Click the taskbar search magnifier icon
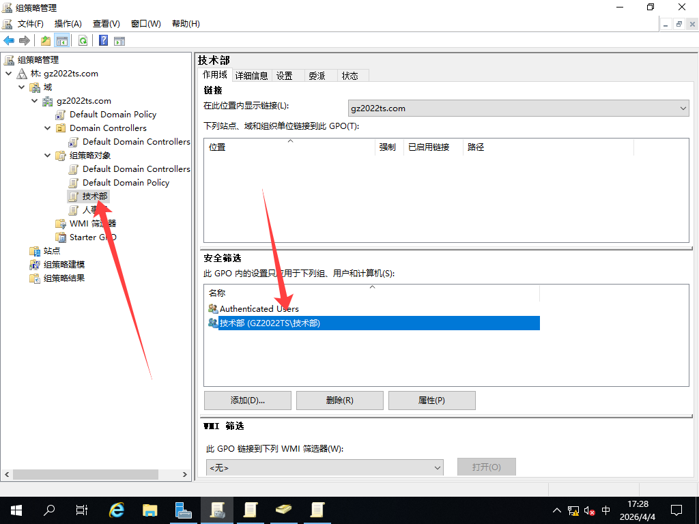699x524 pixels. click(49, 510)
